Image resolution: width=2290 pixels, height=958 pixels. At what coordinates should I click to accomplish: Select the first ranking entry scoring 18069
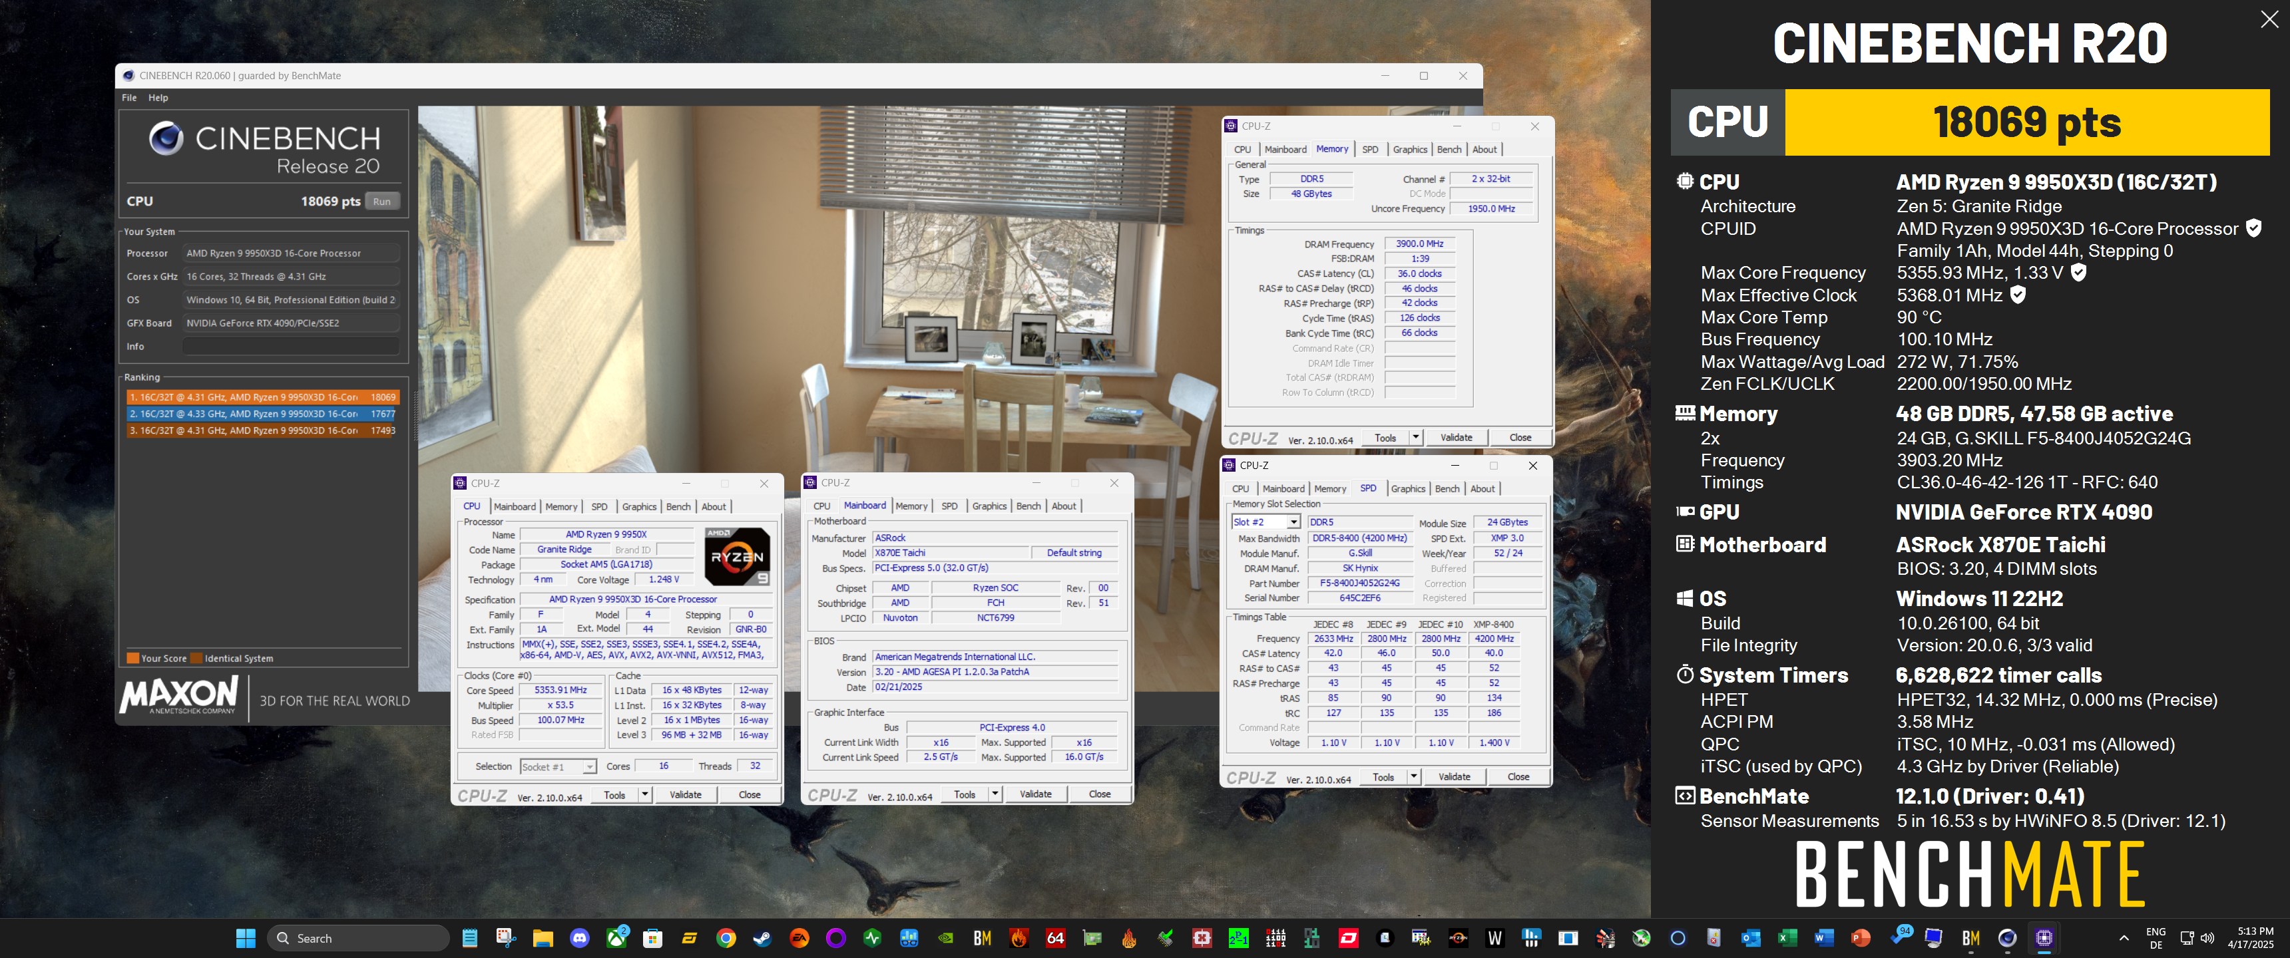[x=262, y=397]
